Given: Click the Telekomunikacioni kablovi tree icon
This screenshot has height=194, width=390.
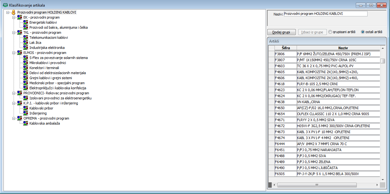Looking at the screenshot, I should point(26,38).
